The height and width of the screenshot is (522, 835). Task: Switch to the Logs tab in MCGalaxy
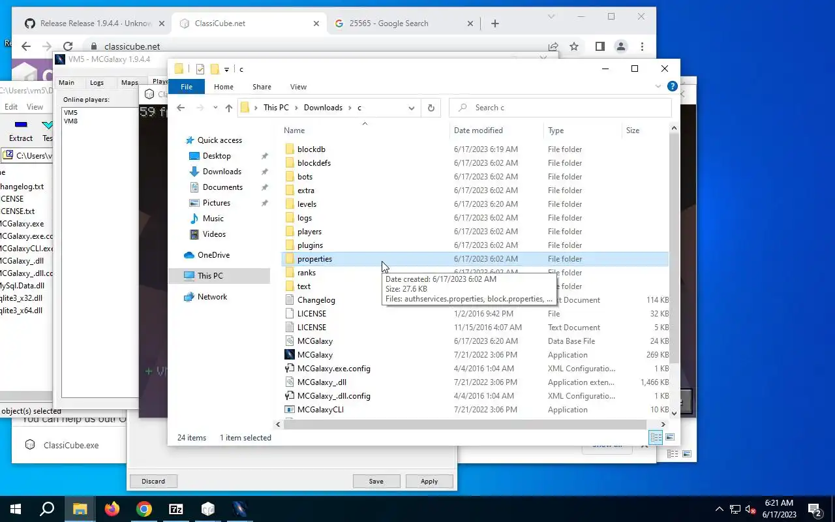(97, 83)
